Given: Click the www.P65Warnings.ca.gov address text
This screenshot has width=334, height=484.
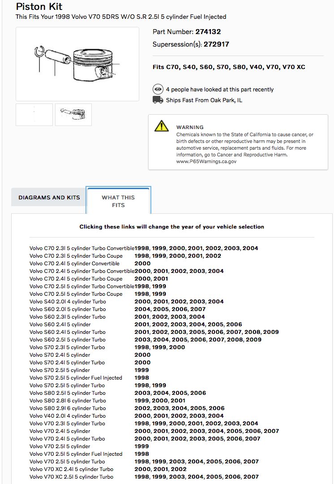Looking at the screenshot, I should click(206, 161).
